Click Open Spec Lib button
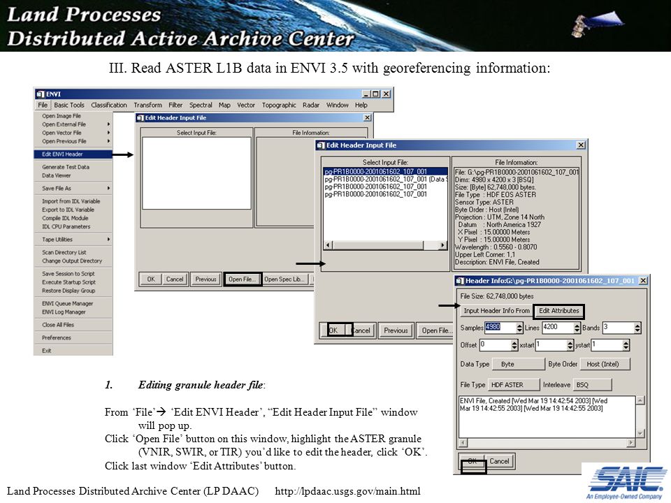Viewport: 671px width, 503px height. click(284, 279)
